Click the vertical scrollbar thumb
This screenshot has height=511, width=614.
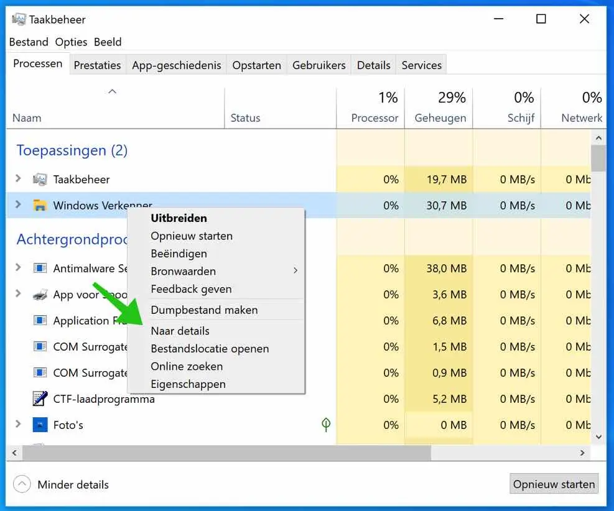pyautogui.click(x=598, y=158)
